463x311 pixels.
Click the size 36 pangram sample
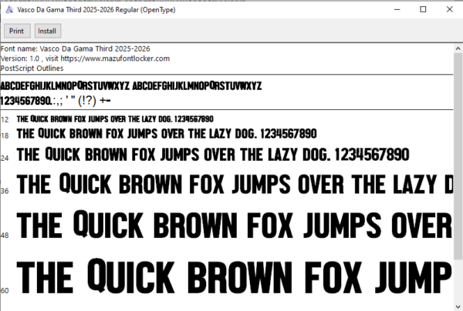tap(235, 184)
